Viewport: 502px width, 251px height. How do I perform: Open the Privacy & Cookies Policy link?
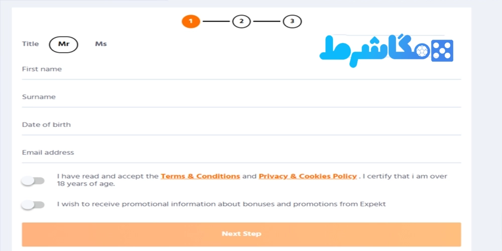(308, 176)
